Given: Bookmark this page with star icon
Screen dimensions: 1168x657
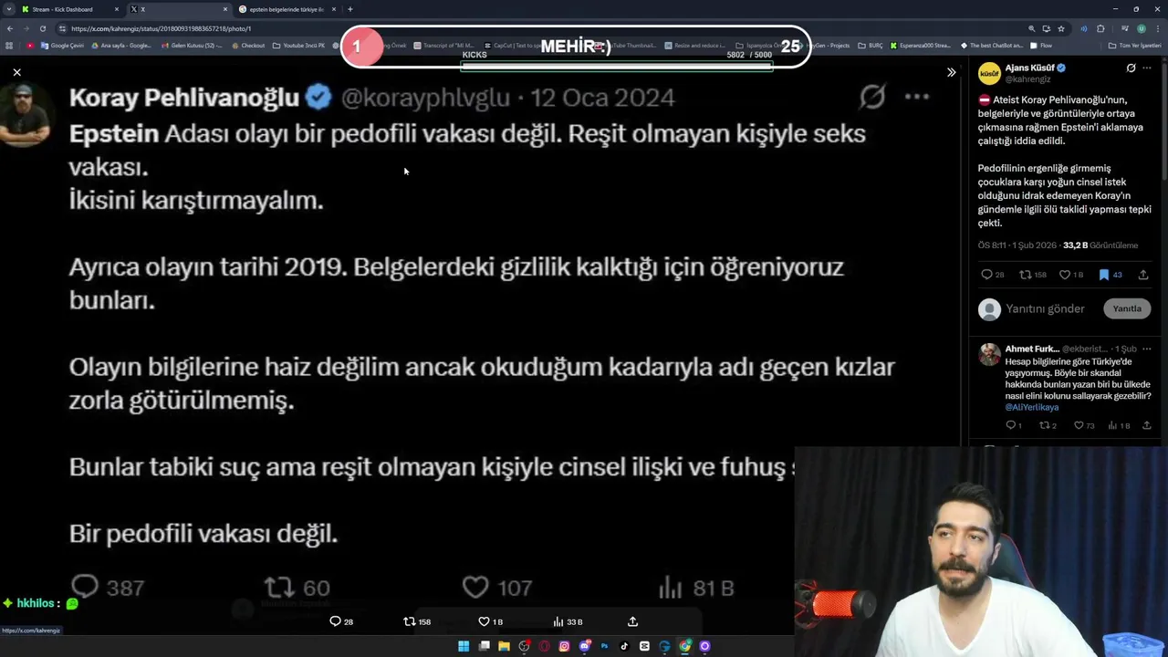Looking at the screenshot, I should 1060,28.
